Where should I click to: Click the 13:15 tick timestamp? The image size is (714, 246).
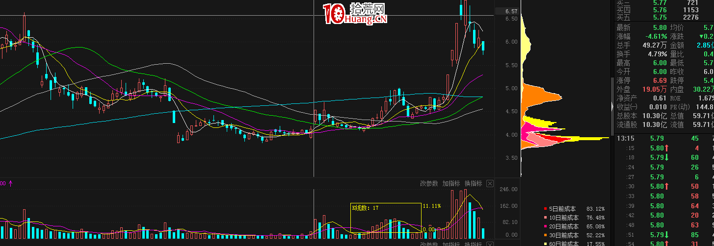626,139
